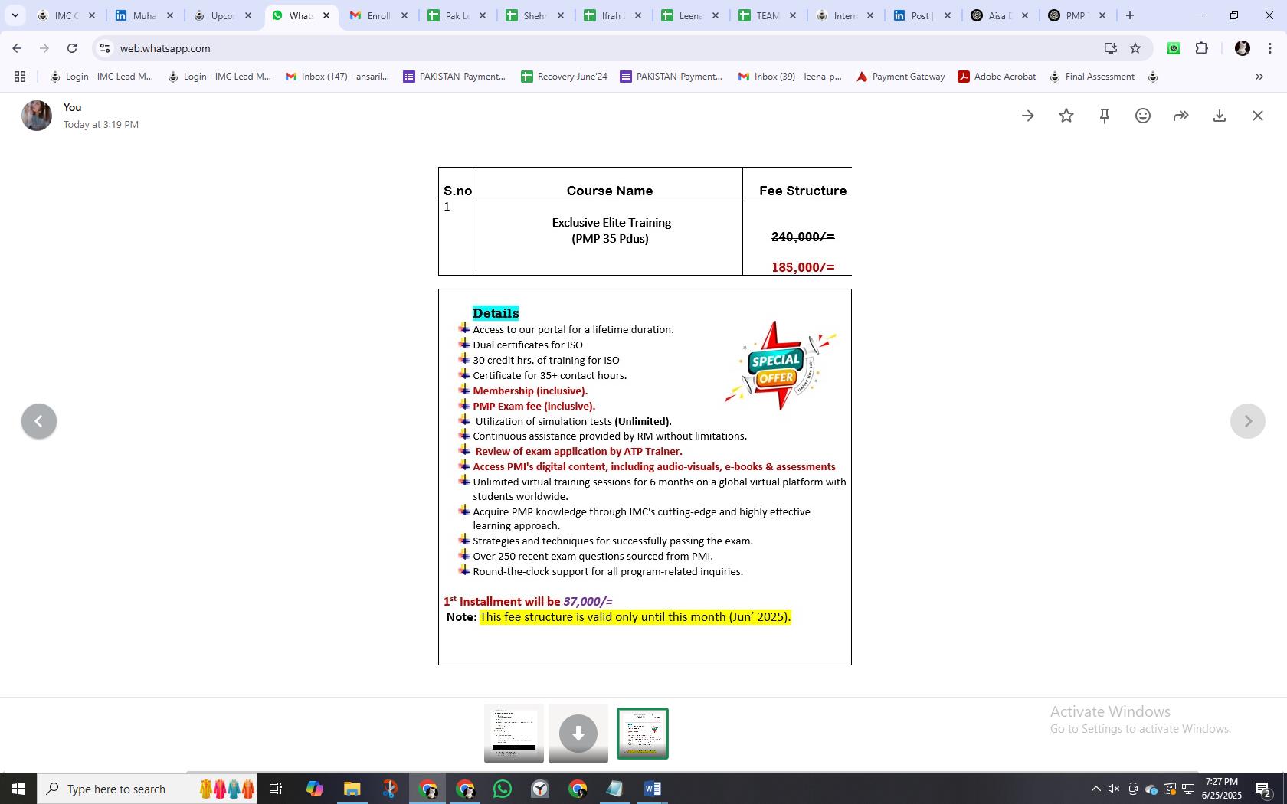Pin the image message
The image size is (1287, 804).
1105,116
